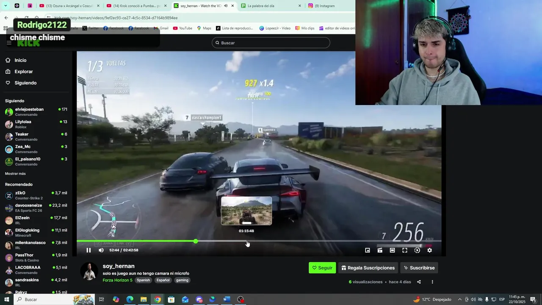Open Windows Start menu
This screenshot has height=305, width=542.
click(6, 299)
